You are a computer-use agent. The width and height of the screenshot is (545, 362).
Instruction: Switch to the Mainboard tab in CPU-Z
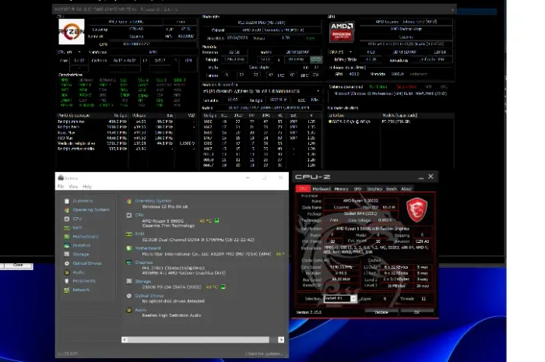(x=322, y=188)
